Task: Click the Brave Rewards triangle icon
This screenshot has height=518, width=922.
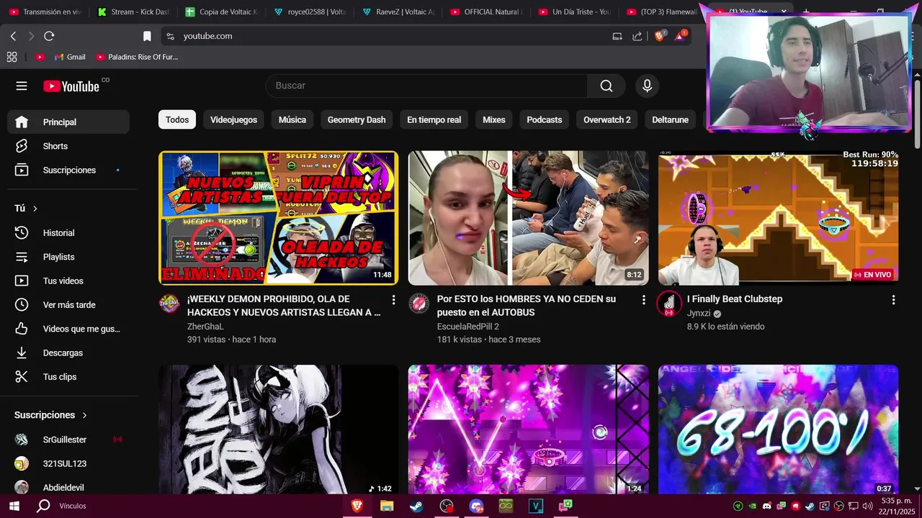Action: (x=680, y=36)
